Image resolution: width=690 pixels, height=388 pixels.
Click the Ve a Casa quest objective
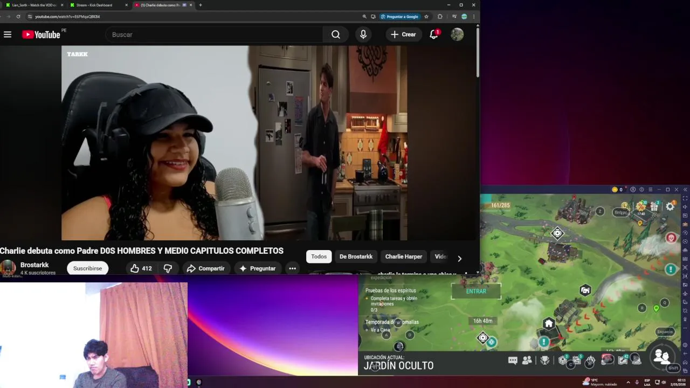tap(380, 330)
